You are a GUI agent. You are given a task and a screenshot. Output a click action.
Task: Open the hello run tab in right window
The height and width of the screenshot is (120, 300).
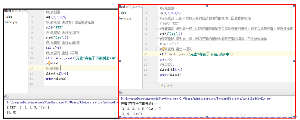click(x=121, y=92)
